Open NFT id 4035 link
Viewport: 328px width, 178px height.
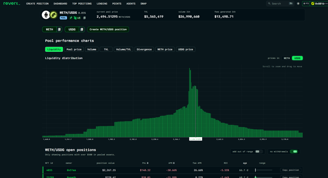tap(49, 170)
